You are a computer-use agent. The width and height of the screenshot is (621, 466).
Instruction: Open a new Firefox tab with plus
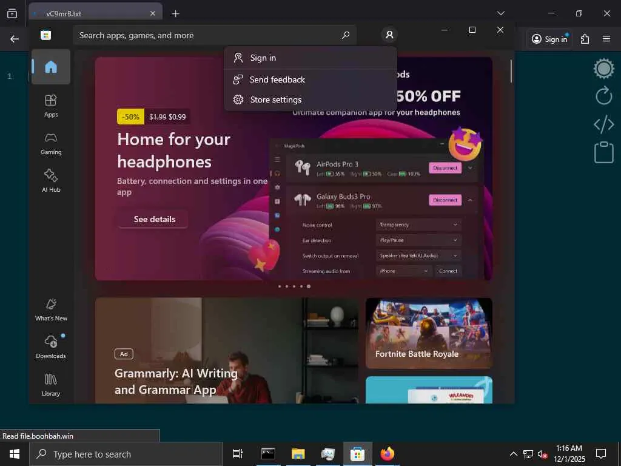[x=175, y=13]
